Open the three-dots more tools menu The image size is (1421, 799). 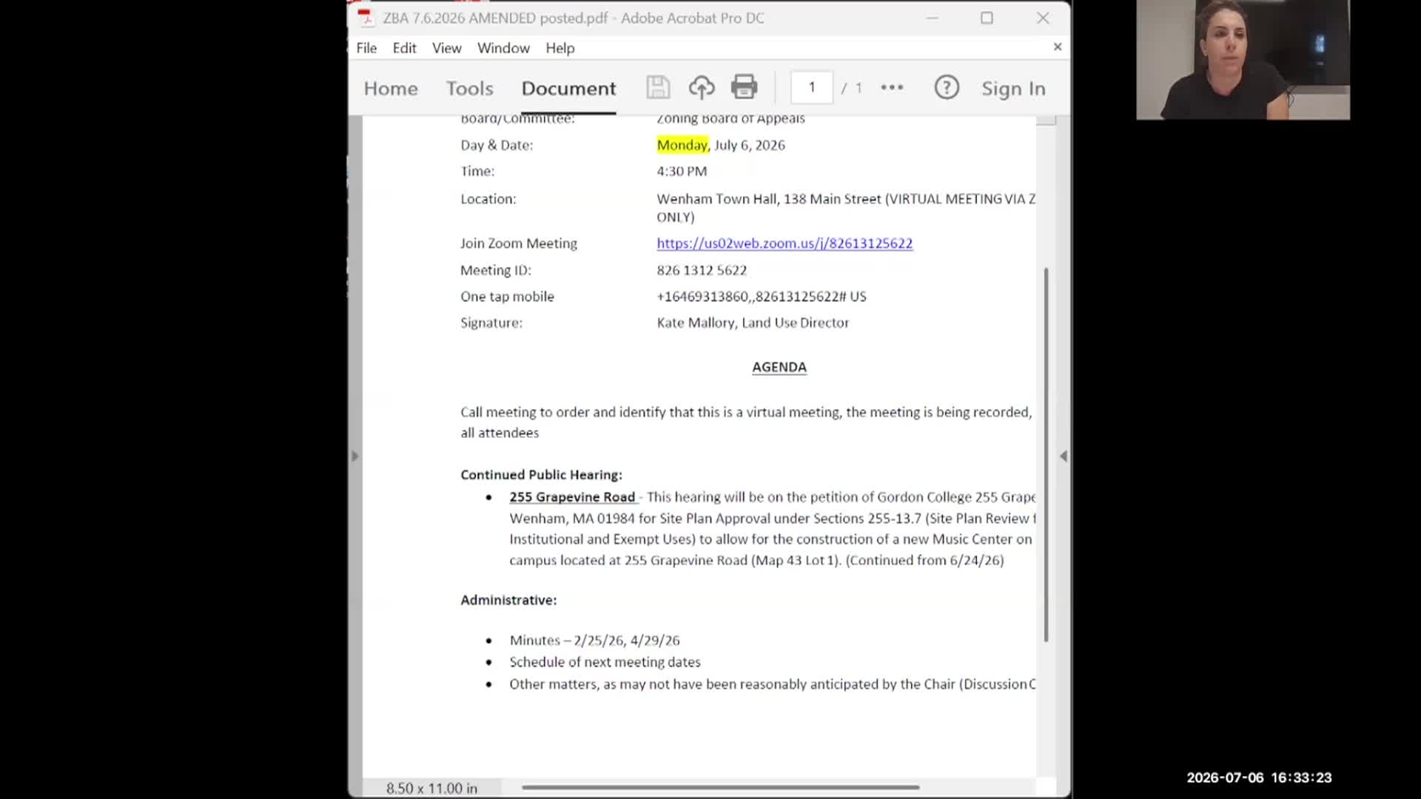tap(892, 87)
